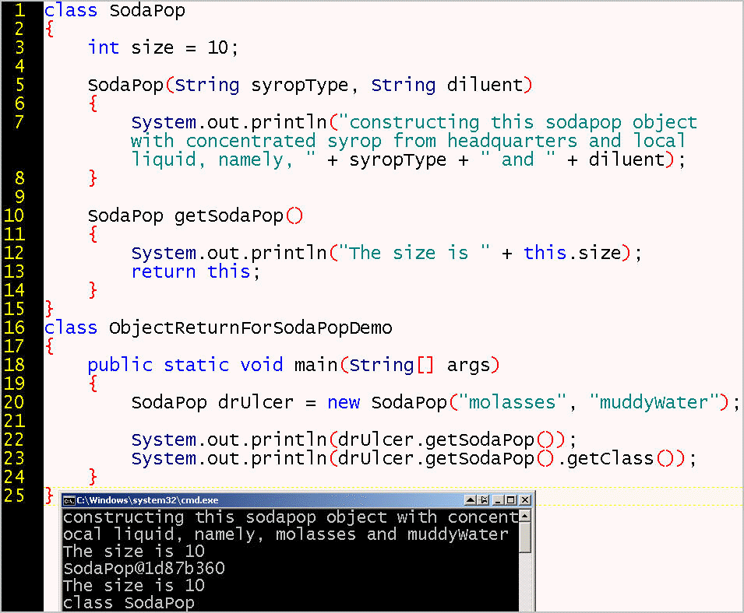Screen dimensions: 744x613
Task: Click the string "muddyWater" on line 20
Action: (654, 402)
